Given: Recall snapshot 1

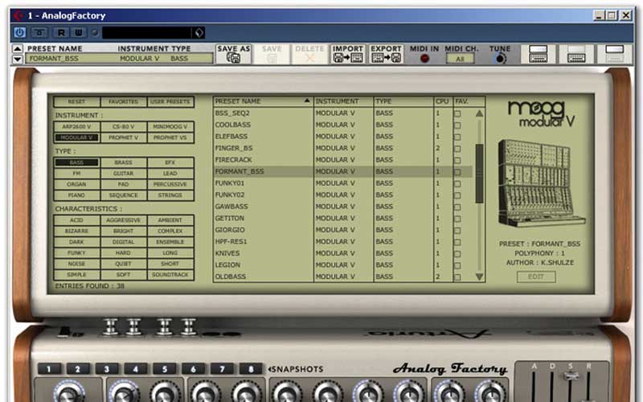Looking at the screenshot, I should click(49, 369).
